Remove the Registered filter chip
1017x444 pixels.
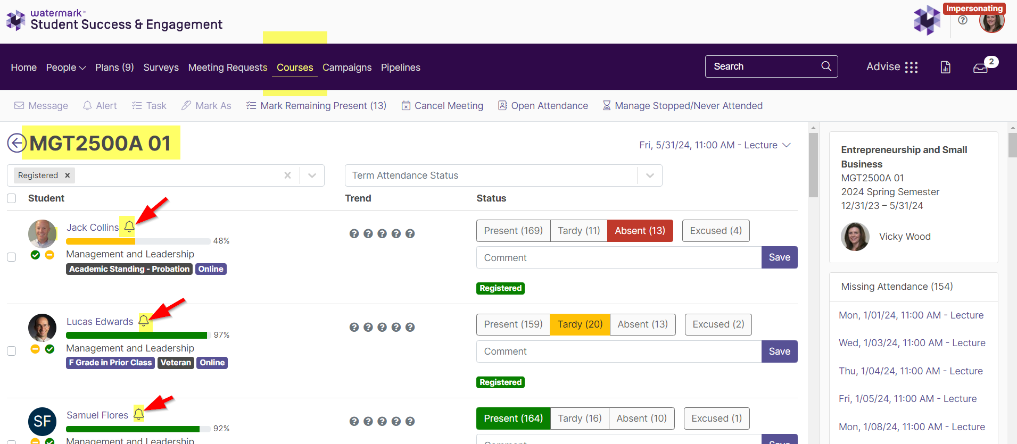(x=68, y=175)
